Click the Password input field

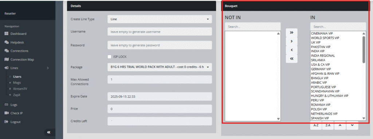(x=160, y=45)
